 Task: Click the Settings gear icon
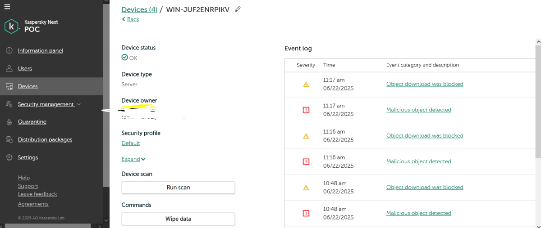point(9,157)
